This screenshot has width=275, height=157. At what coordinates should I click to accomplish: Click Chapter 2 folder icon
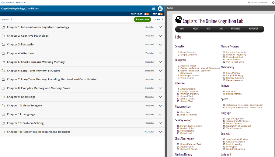click(x=3, y=36)
